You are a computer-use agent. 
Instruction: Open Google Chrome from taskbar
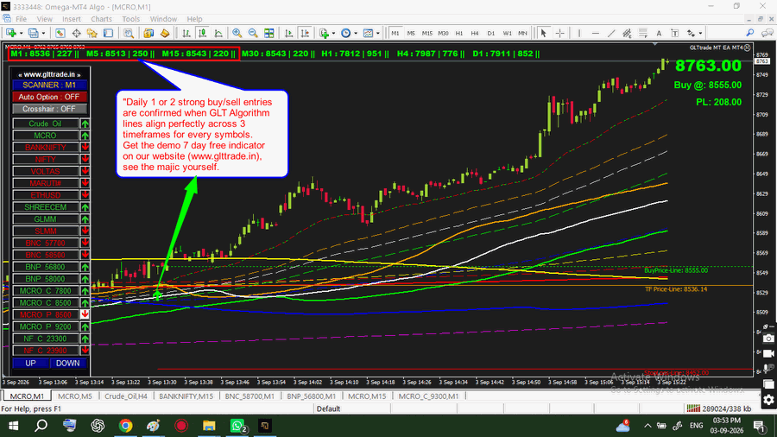pyautogui.click(x=125, y=426)
